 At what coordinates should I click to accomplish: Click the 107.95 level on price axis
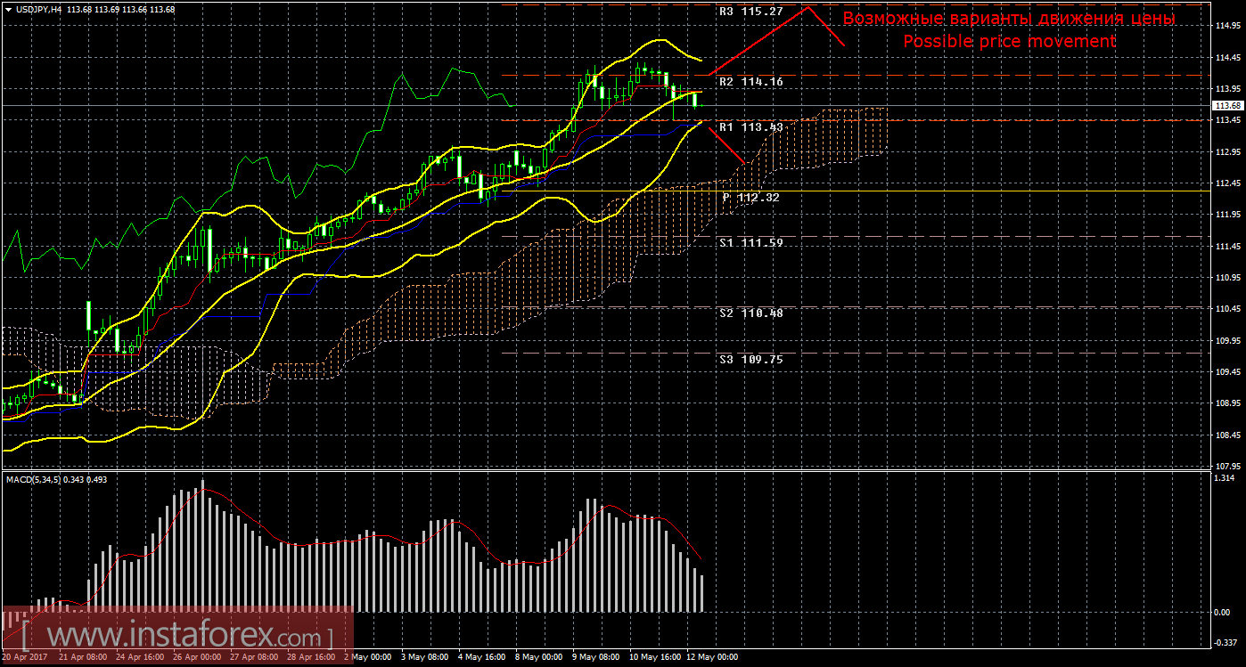(1227, 466)
